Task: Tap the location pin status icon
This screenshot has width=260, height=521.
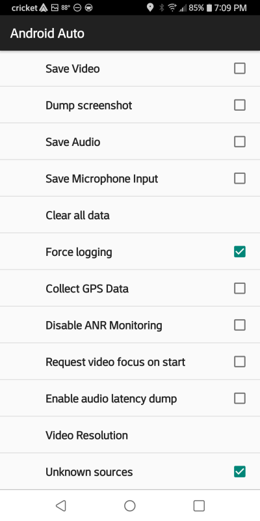Action: coord(150,8)
